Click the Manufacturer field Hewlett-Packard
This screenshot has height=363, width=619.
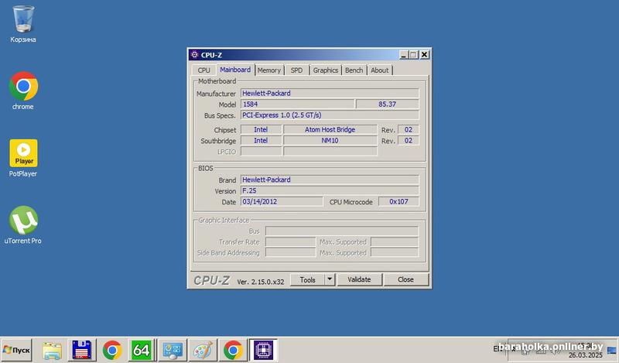[330, 93]
